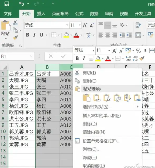Viewport: 155px width, 168px height.
Task: Click the ribbon Format Painter brush
Action: [16, 38]
